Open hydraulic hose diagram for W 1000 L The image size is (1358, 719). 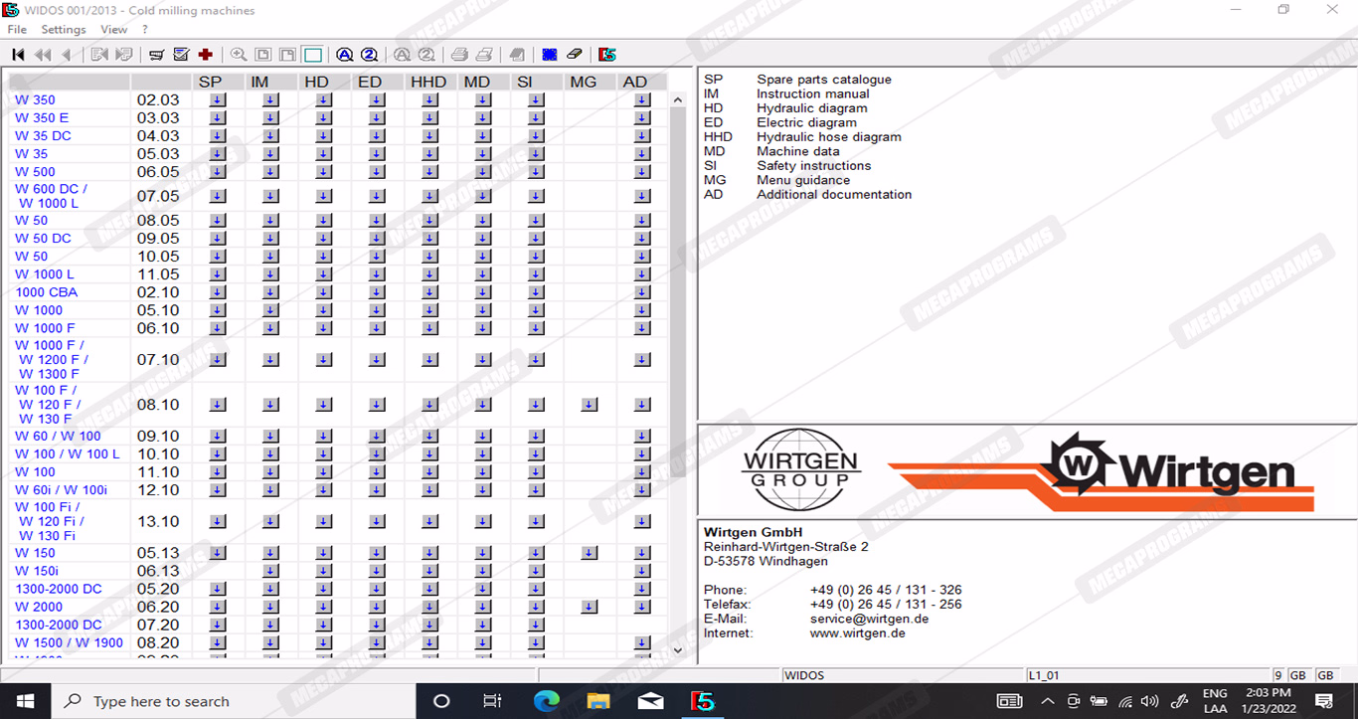click(429, 274)
